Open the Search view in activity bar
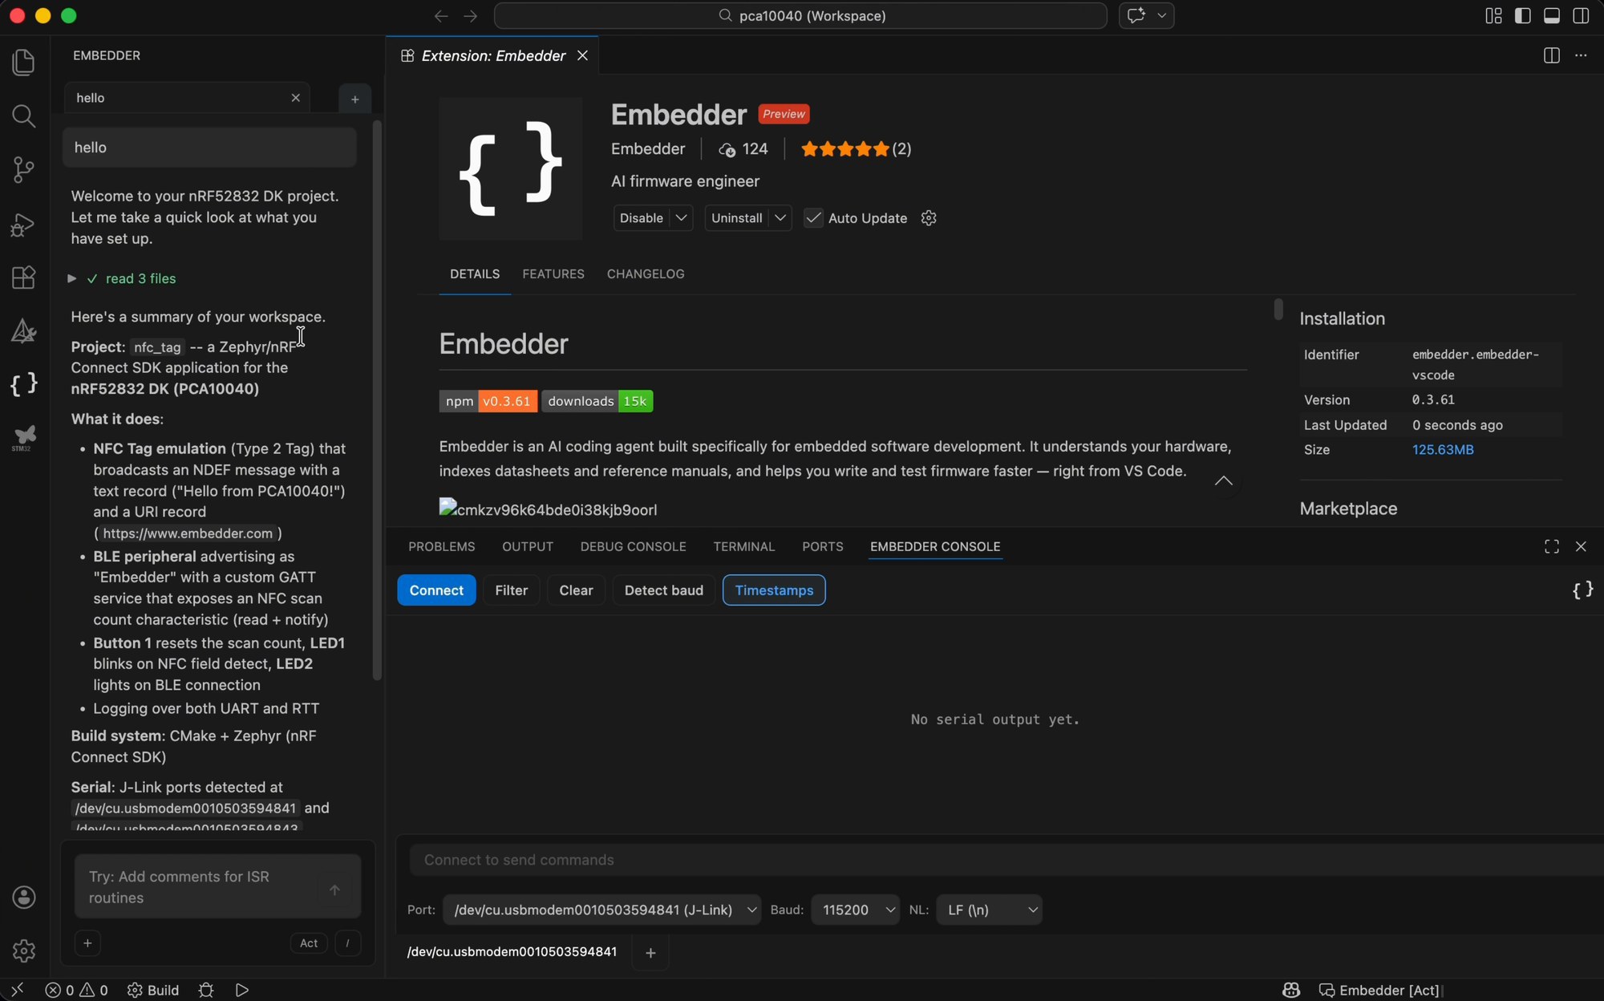The width and height of the screenshot is (1604, 1001). coord(24,116)
